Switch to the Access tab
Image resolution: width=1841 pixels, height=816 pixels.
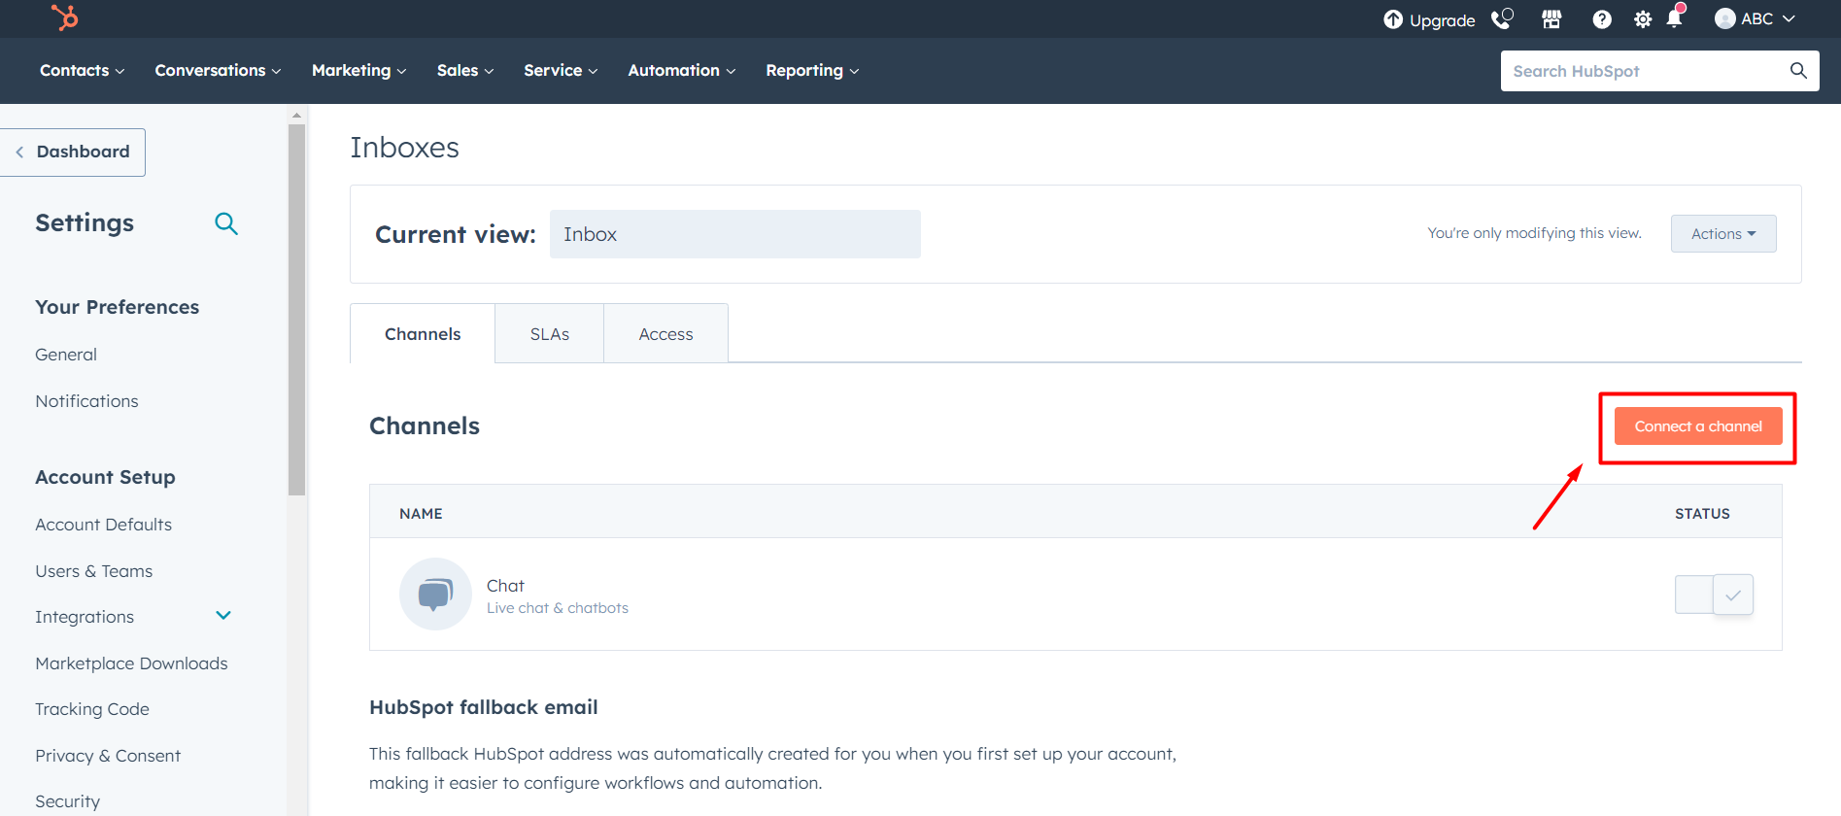(x=665, y=334)
